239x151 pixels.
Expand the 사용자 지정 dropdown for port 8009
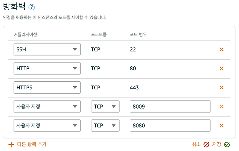click(47, 107)
